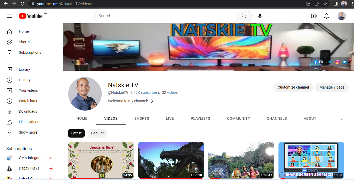This screenshot has width=354, height=180.
Task: Toggle the browser side panel icon
Action: [335, 4]
